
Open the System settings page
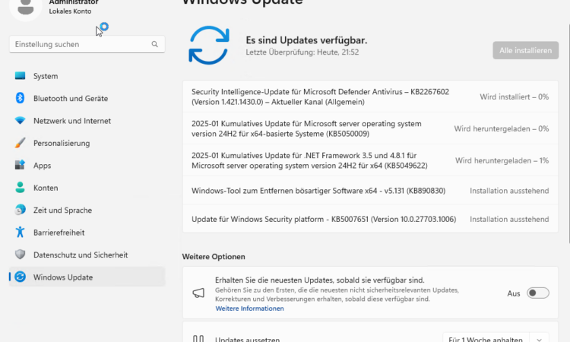tap(87, 75)
